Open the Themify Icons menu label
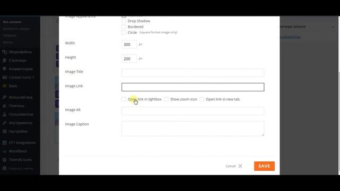Viewport: 340px width, 191px height. pos(20,160)
